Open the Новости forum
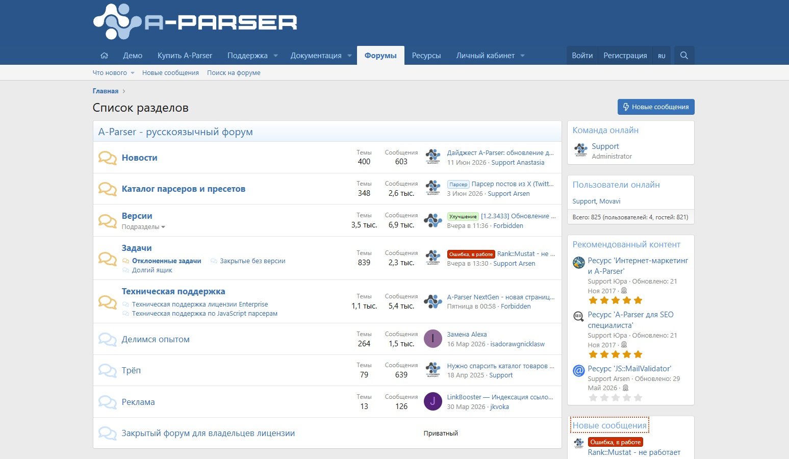Viewport: 789px width, 459px height. click(139, 158)
